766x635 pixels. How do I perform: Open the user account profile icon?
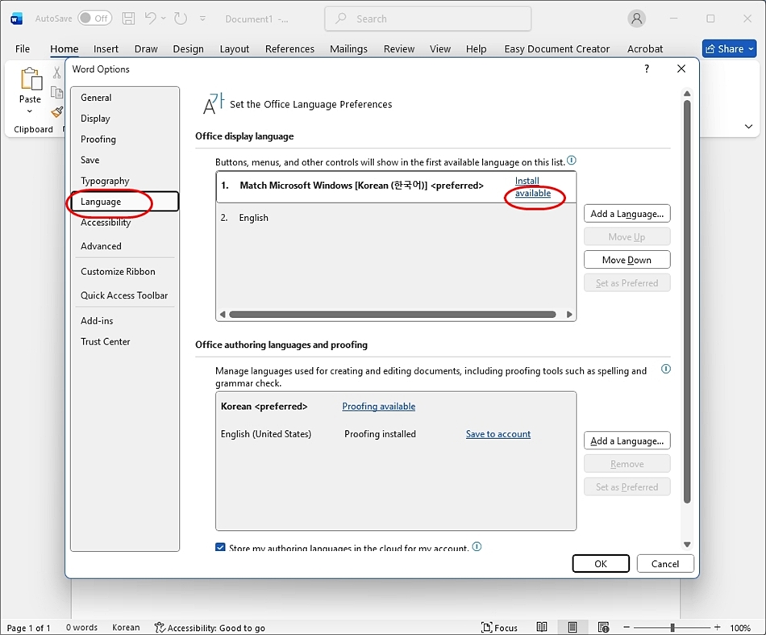[637, 18]
